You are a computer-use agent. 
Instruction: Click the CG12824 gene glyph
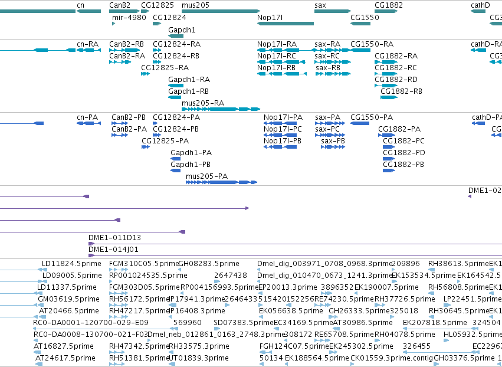(x=157, y=24)
